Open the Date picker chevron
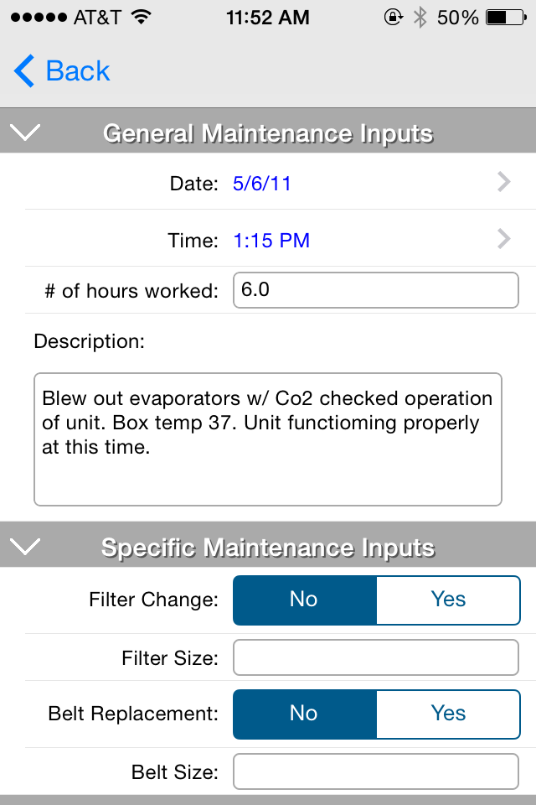This screenshot has height=805, width=536. click(x=504, y=182)
